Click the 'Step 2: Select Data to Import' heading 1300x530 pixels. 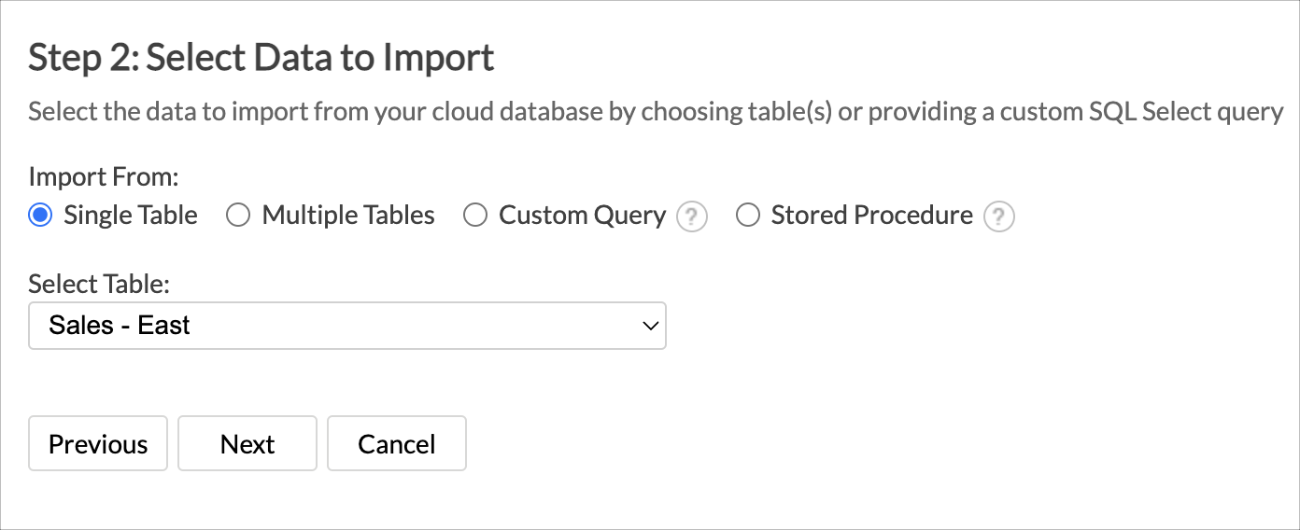[x=261, y=58]
